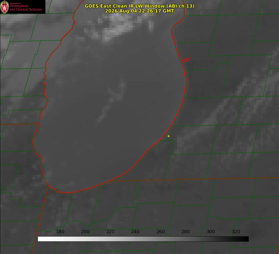279x254 pixels.
Task: Click the white end of the colorbar
Action: (x=40, y=239)
